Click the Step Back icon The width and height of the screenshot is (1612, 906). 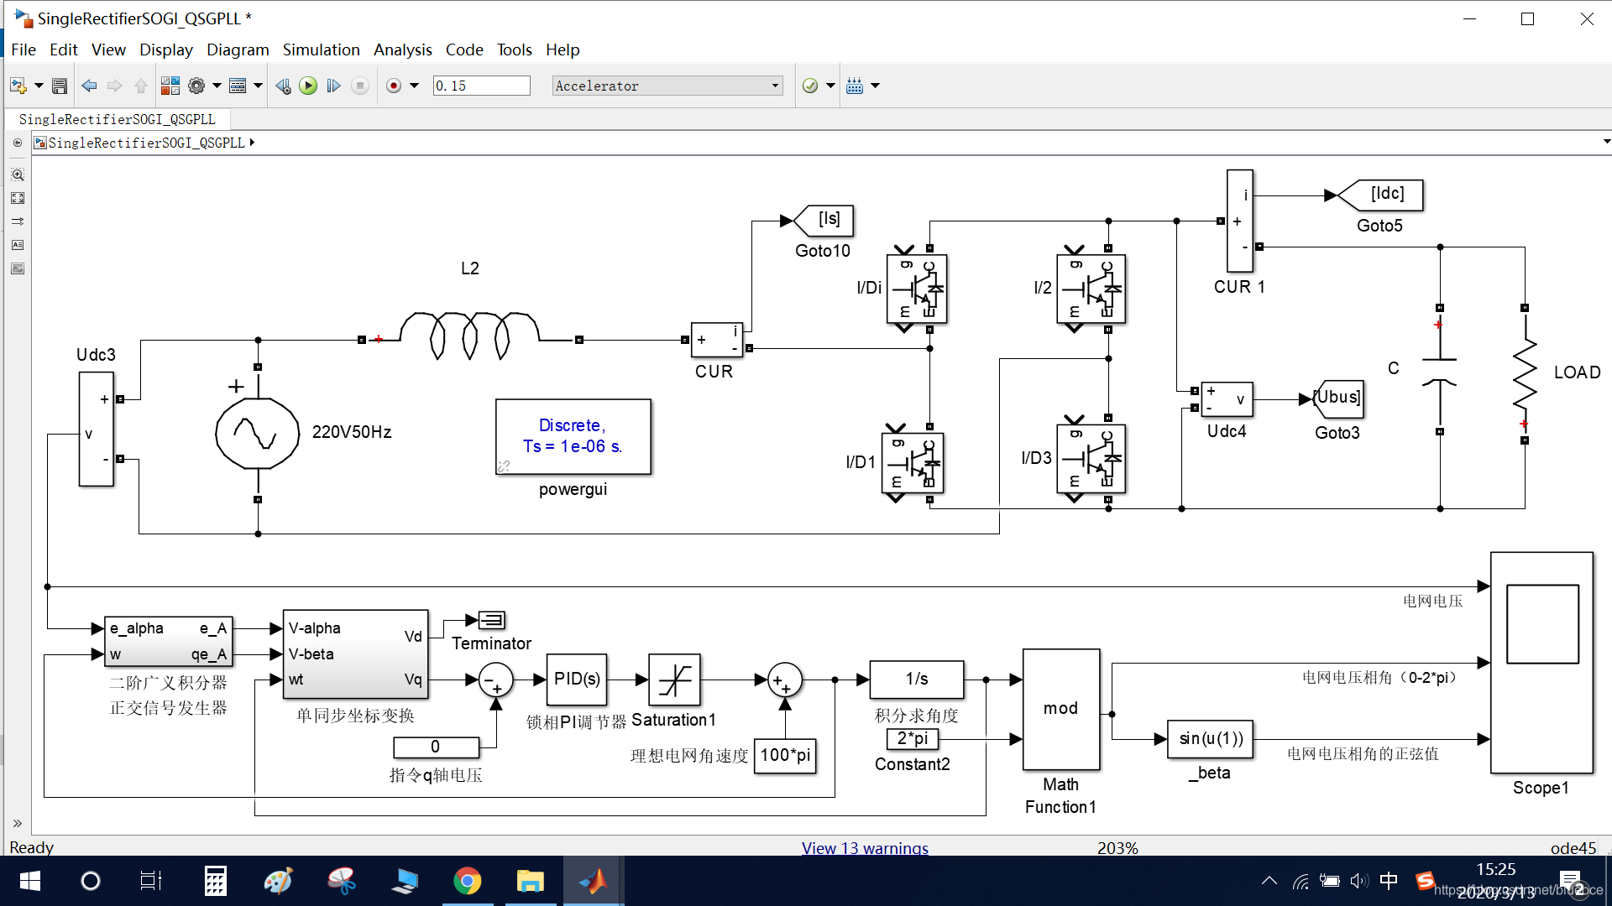tap(283, 86)
